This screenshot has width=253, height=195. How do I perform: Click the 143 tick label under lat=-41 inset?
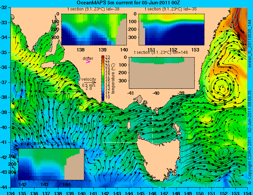point(45,184)
